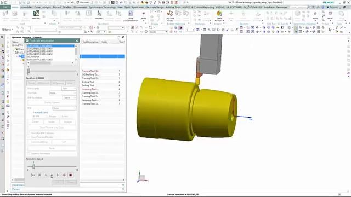Collapse the MCS tree node
351x197 pixels.
click(13, 53)
